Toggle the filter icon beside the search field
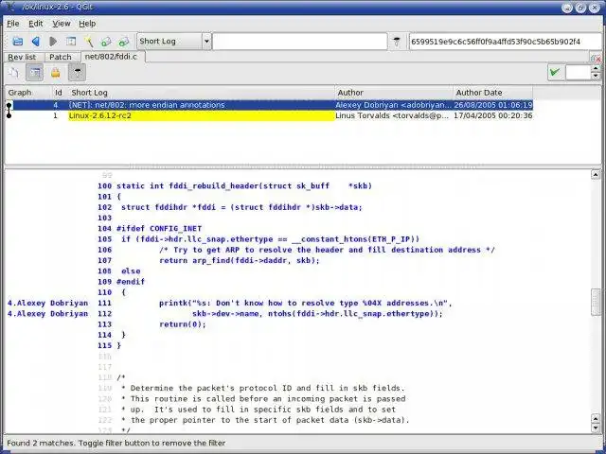The image size is (606, 454). click(397, 42)
